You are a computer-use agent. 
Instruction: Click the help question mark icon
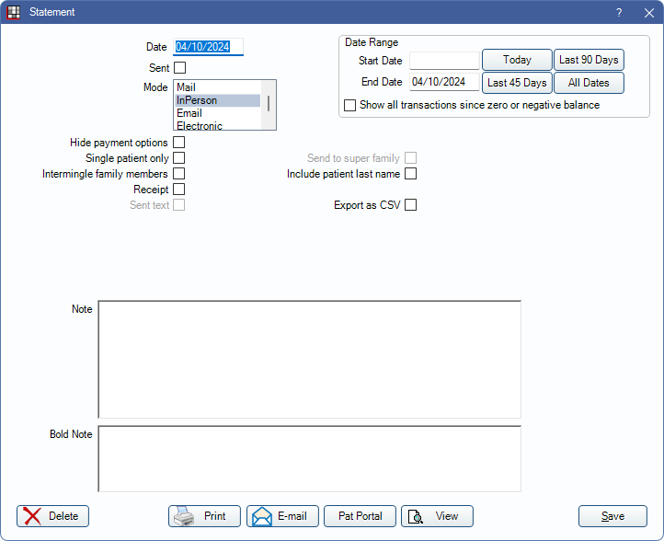click(618, 13)
